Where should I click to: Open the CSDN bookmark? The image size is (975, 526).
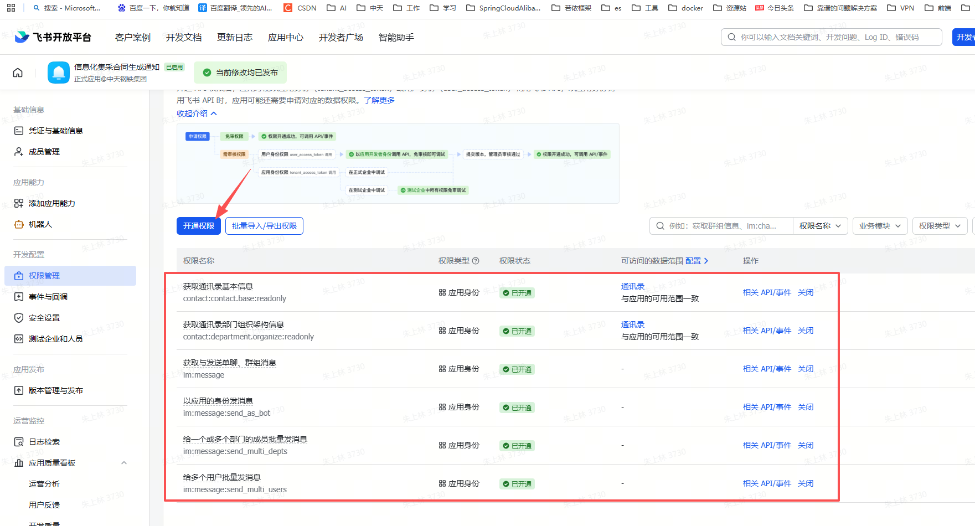[x=300, y=8]
